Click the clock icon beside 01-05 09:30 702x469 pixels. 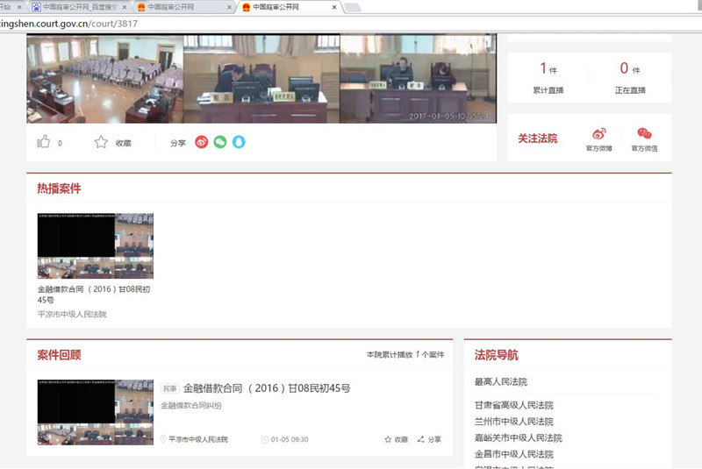click(x=265, y=439)
